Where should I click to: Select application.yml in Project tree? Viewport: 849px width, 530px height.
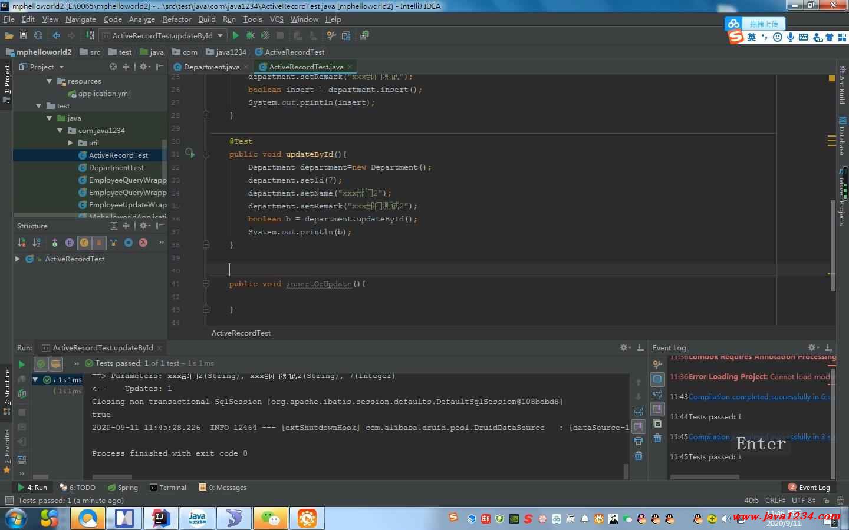98,94
